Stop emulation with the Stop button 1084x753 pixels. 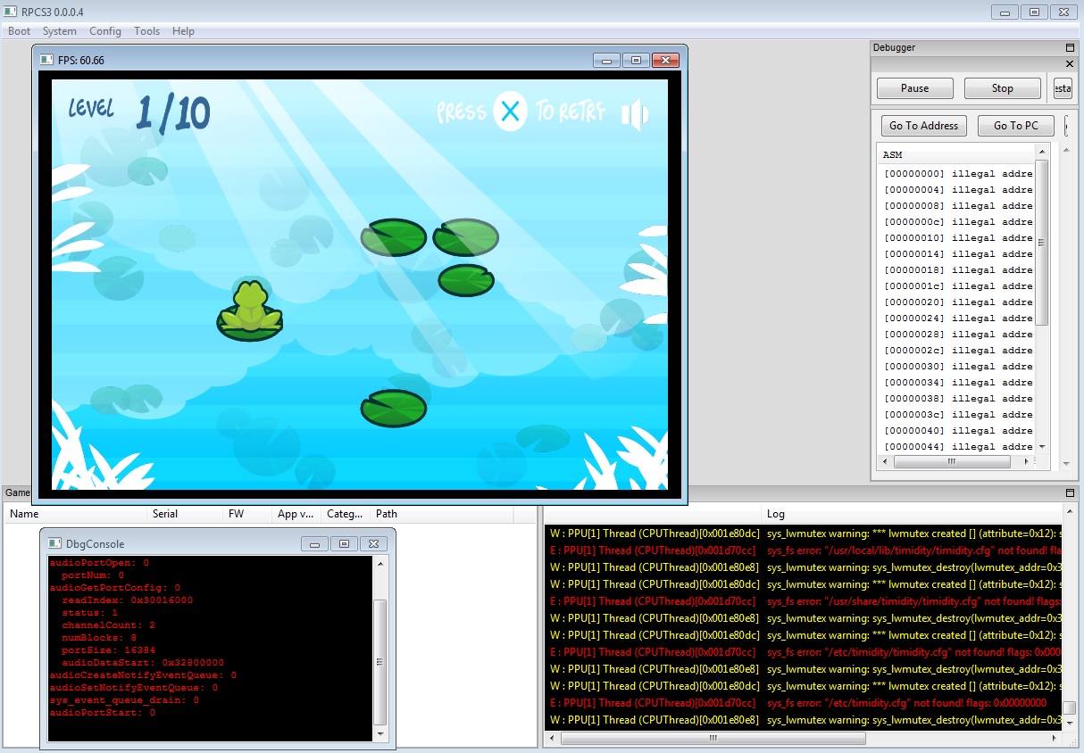[x=1003, y=88]
